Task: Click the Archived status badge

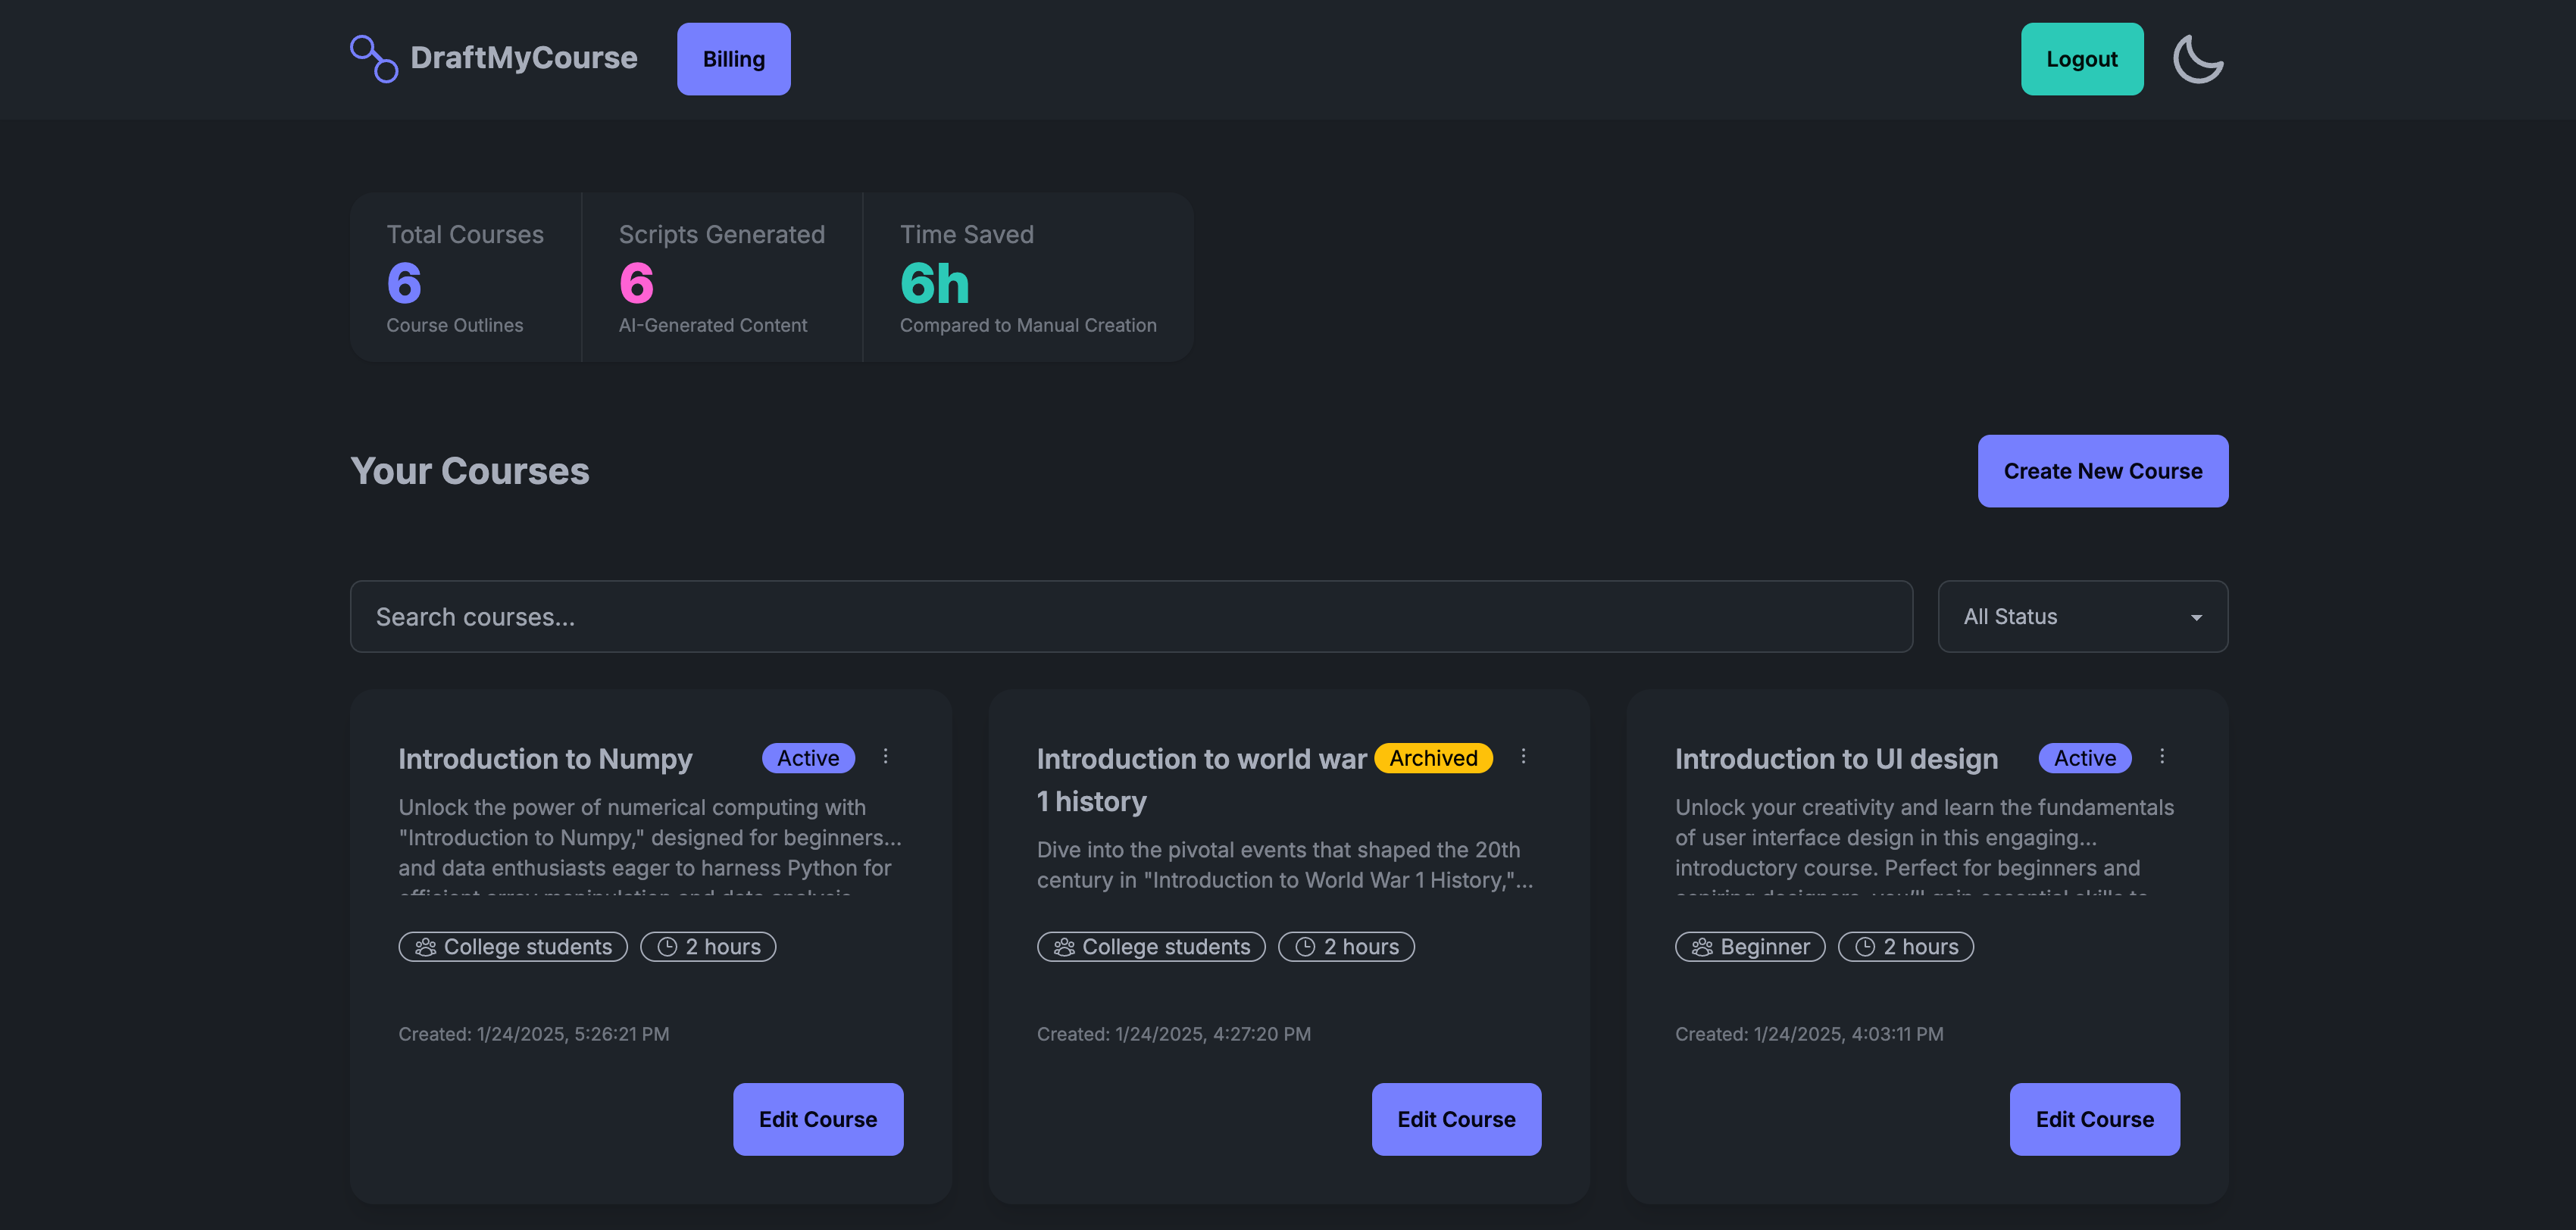Action: pyautogui.click(x=1432, y=758)
